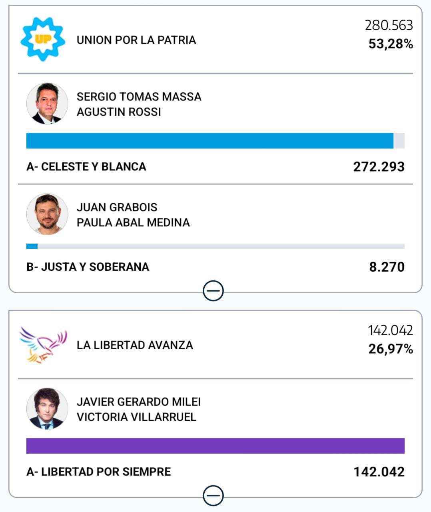
Task: Click the purple Libertad por Siempre bar
Action: [x=215, y=446]
